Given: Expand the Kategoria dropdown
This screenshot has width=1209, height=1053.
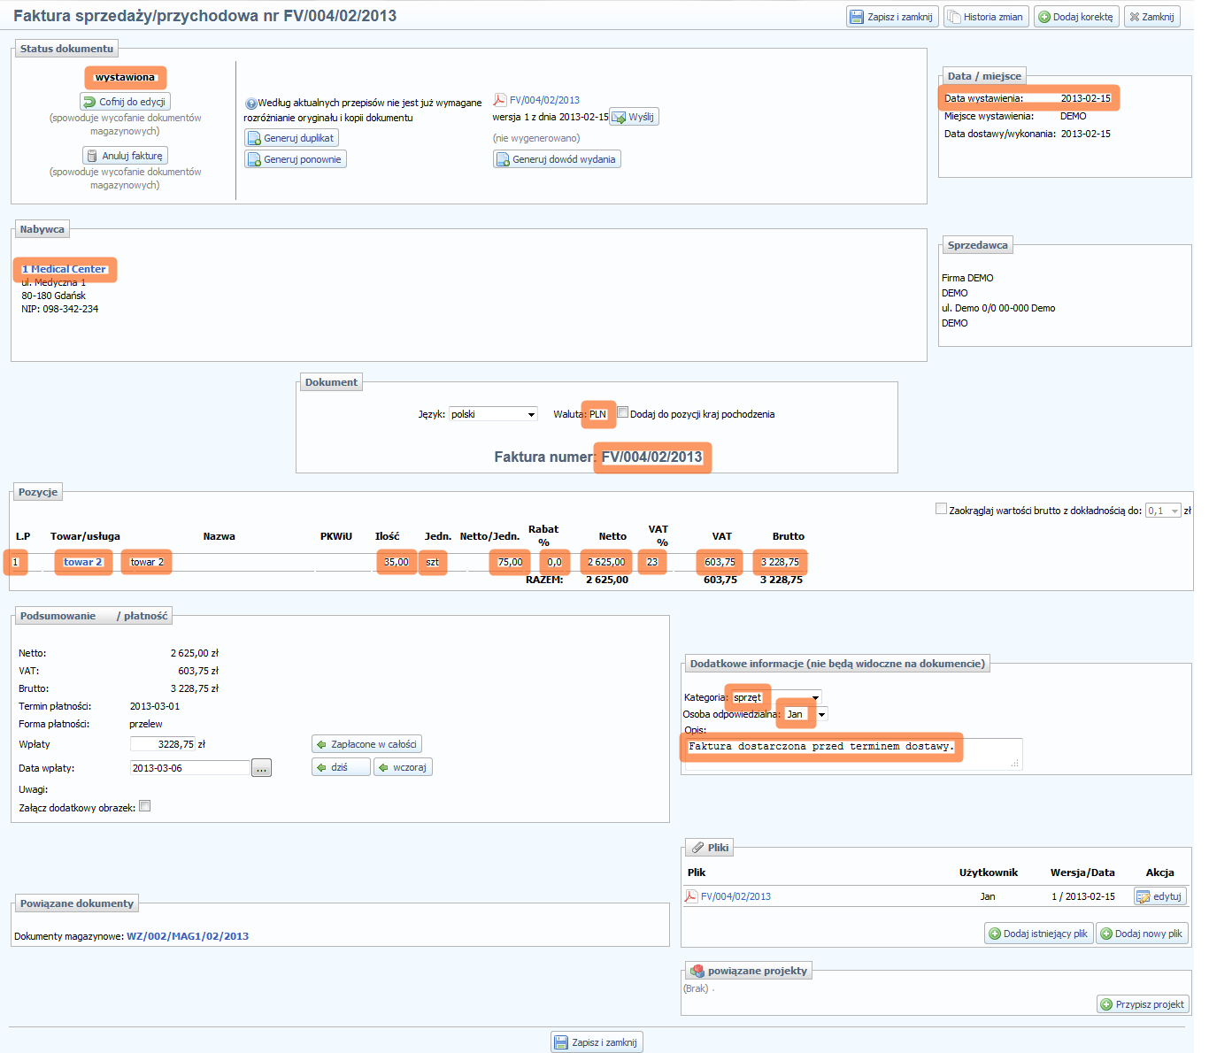Looking at the screenshot, I should 815,697.
